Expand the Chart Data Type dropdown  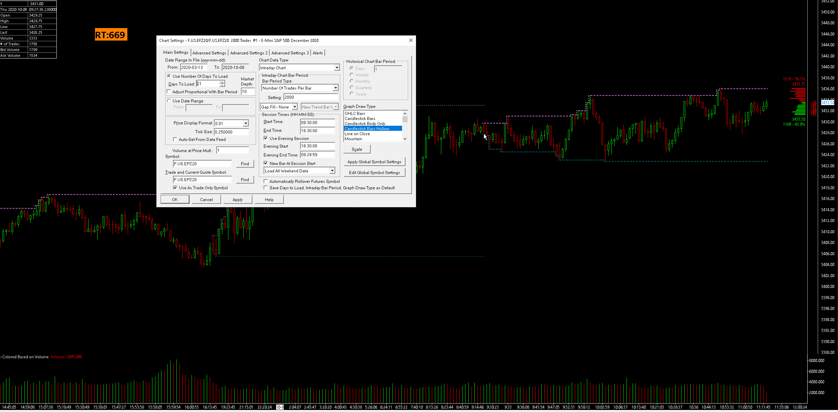[337, 68]
